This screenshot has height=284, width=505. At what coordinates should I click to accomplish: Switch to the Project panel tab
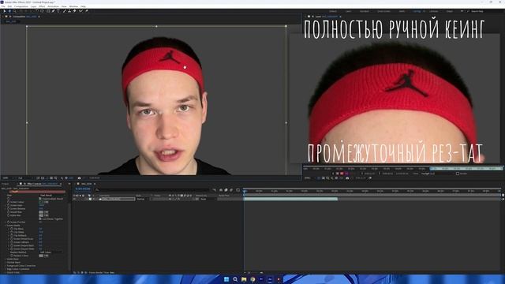pyautogui.click(x=6, y=184)
